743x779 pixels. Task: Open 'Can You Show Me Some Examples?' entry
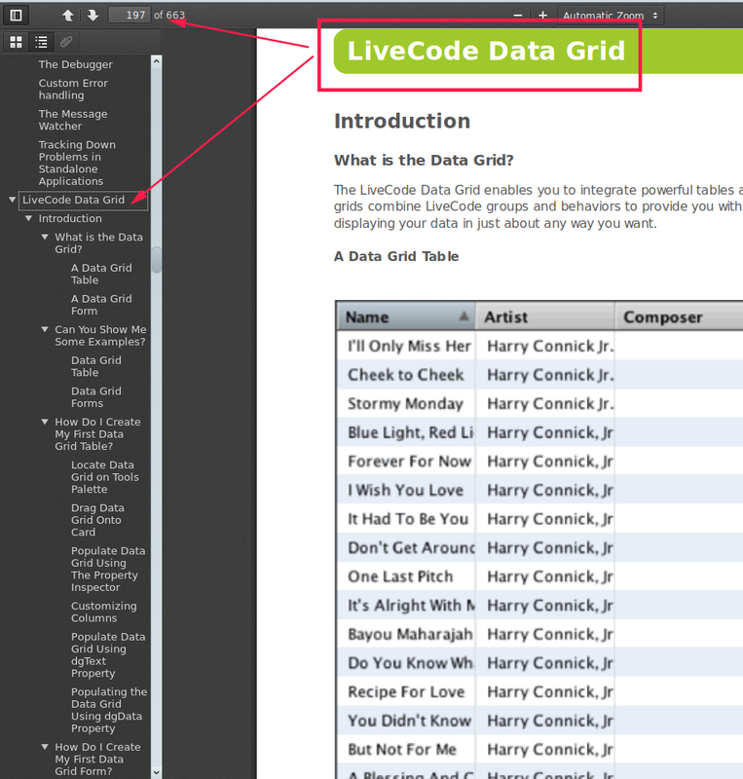click(x=100, y=335)
